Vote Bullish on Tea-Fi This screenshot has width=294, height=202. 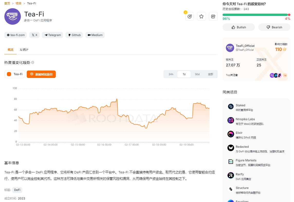(x=239, y=27)
